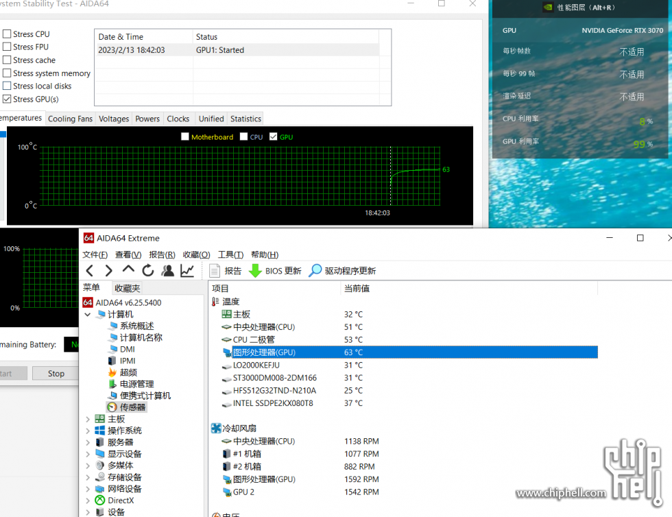672x517 pixels.
Task: Enable the Stress cache checkbox
Action: tap(7, 60)
